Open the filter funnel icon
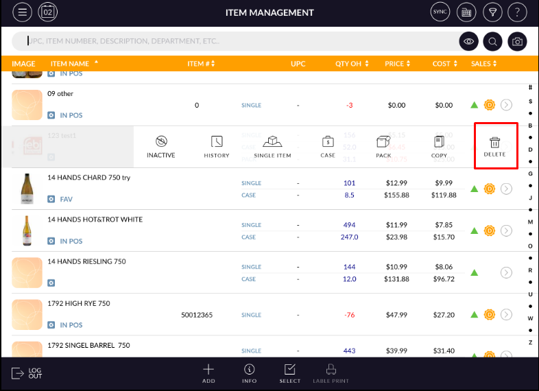 [x=492, y=12]
